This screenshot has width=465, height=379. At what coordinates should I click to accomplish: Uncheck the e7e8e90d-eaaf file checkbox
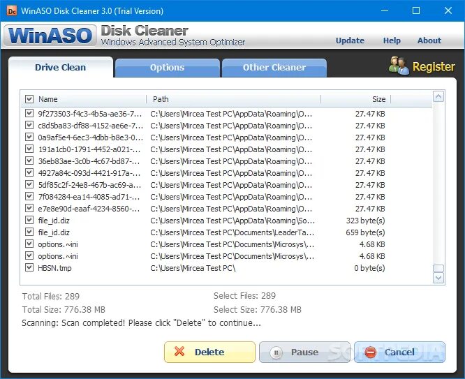[x=29, y=208]
